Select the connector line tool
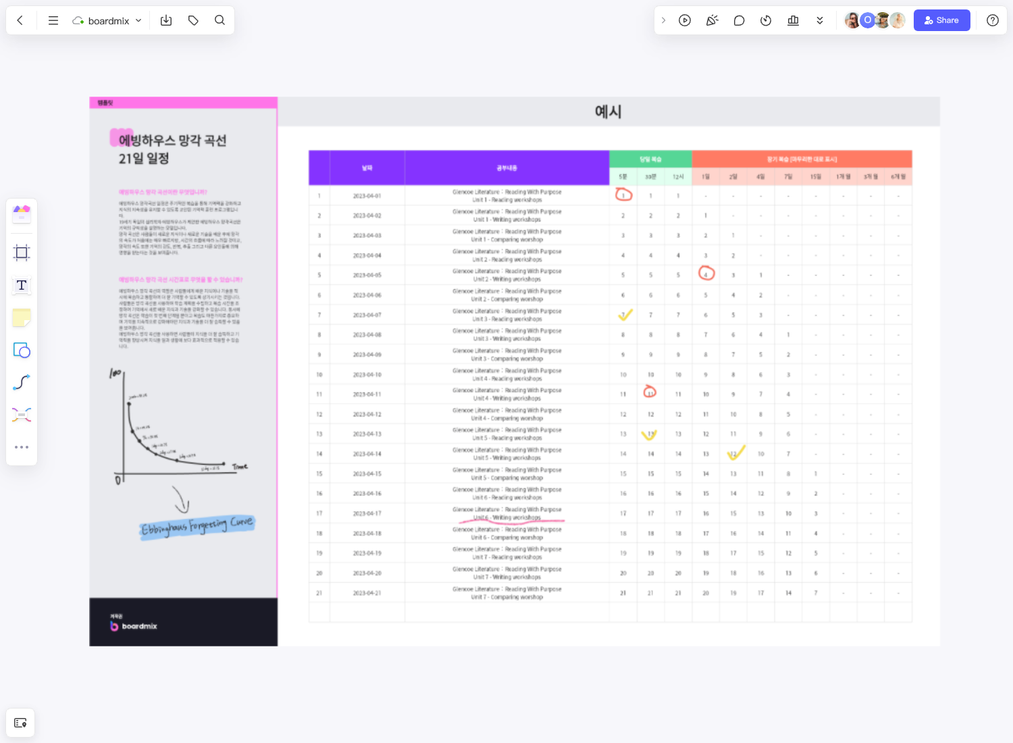 pyautogui.click(x=22, y=382)
